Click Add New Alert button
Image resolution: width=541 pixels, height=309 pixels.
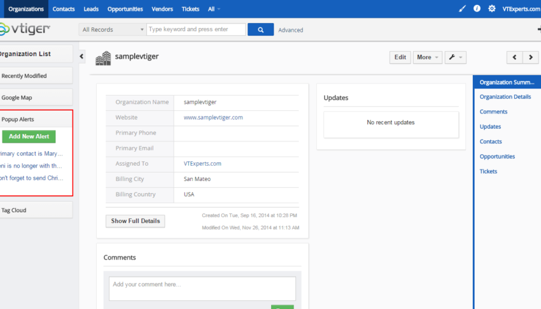[29, 136]
